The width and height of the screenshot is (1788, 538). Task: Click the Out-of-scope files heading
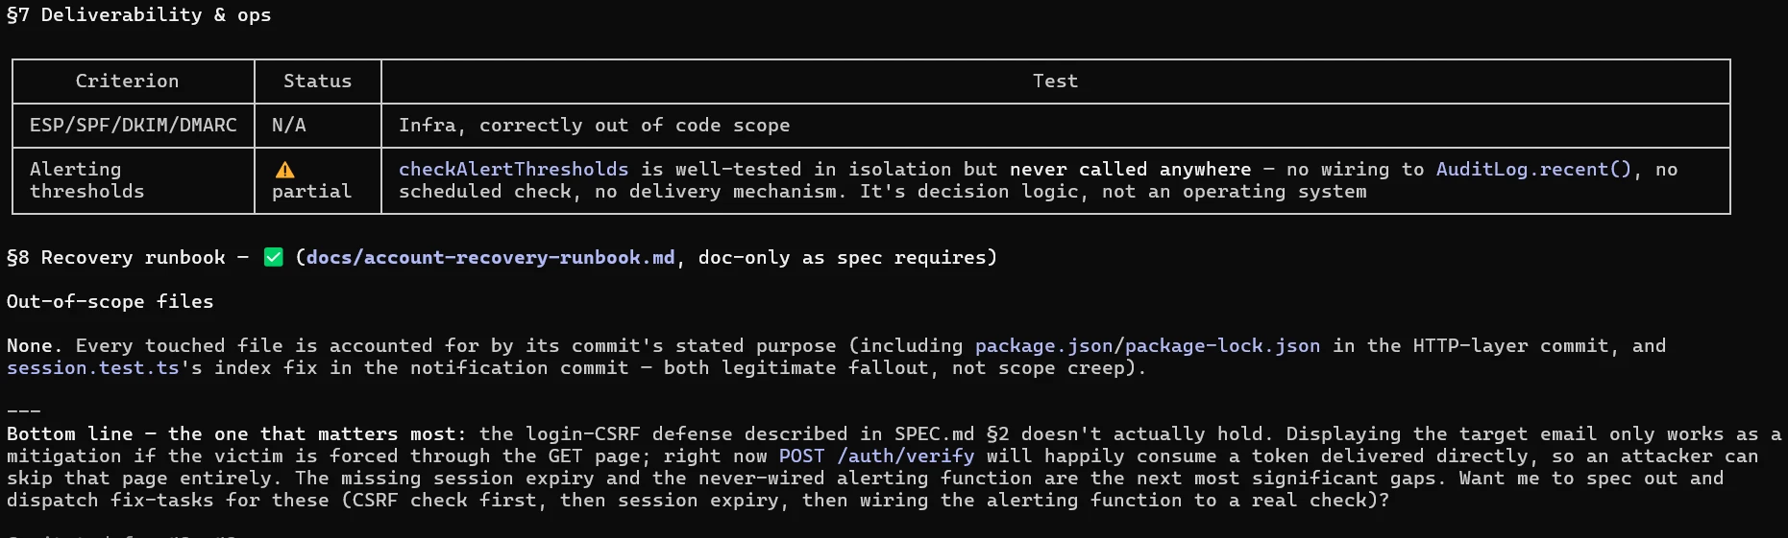pyautogui.click(x=110, y=301)
